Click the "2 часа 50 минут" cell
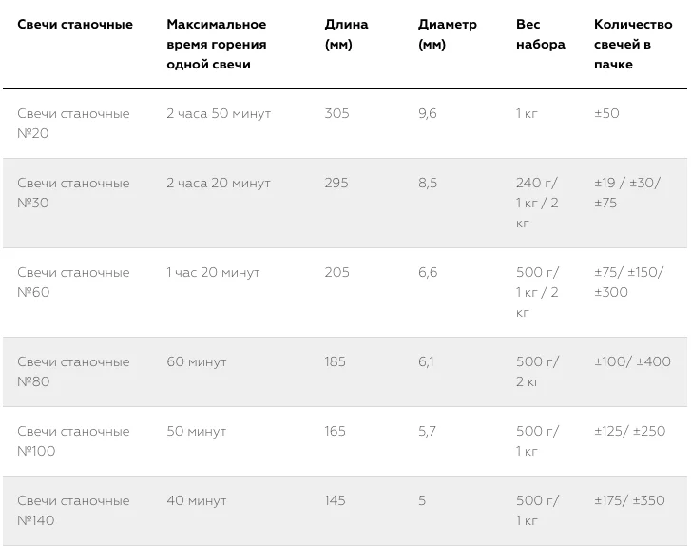Viewport: 691px width, 546px height. 219,114
